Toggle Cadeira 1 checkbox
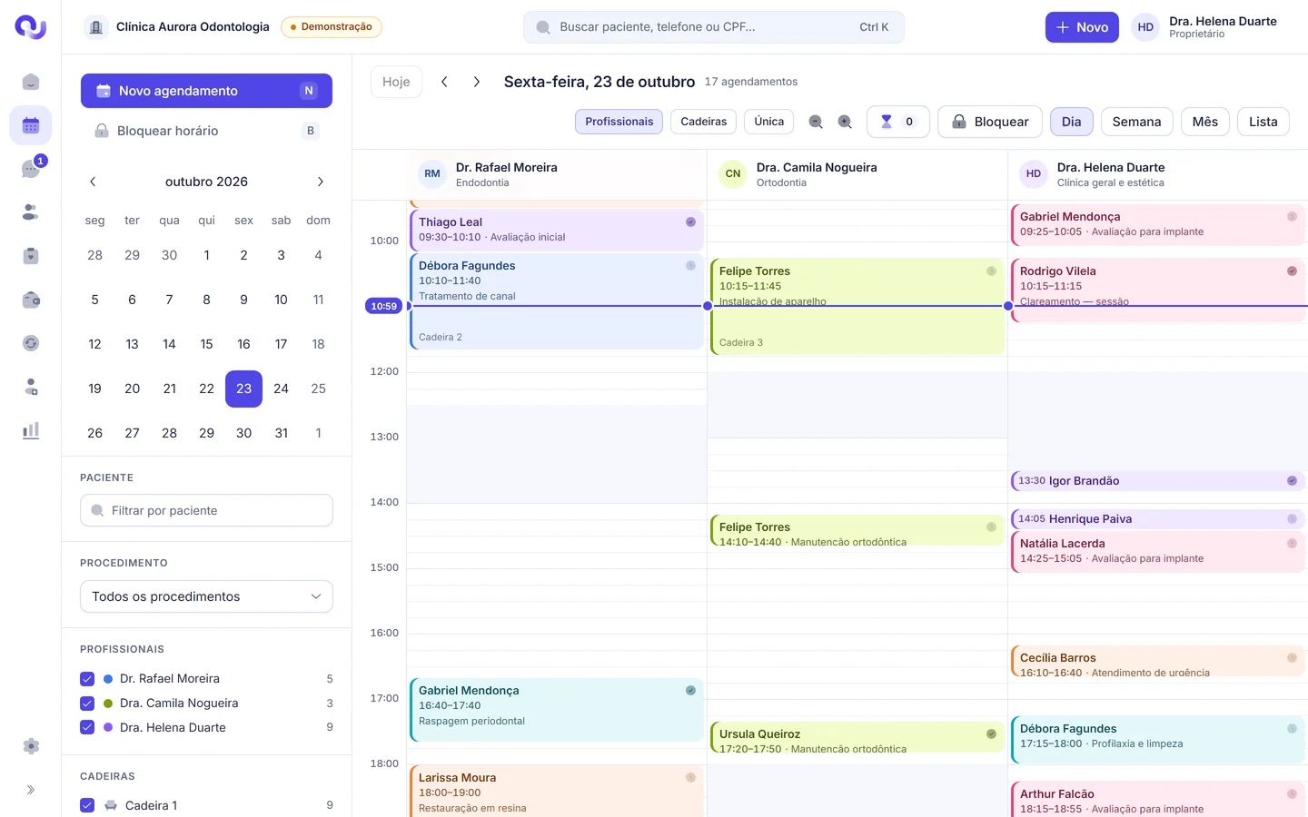The image size is (1308, 817). click(x=87, y=806)
